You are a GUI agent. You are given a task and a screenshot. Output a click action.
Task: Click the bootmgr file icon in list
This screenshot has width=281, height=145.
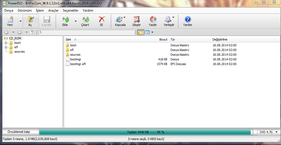click(x=67, y=59)
